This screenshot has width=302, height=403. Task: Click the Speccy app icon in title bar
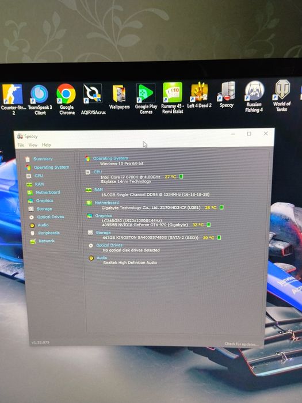coord(20,136)
